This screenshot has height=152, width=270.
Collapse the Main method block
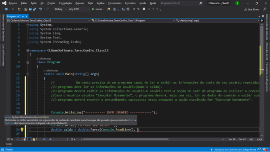(x=28, y=74)
